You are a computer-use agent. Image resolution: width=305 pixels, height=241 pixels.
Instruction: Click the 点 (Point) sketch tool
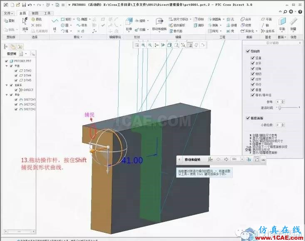(81, 31)
